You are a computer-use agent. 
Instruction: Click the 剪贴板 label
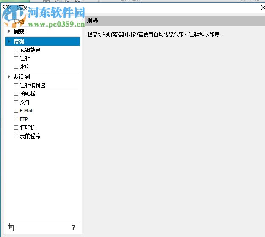28,94
